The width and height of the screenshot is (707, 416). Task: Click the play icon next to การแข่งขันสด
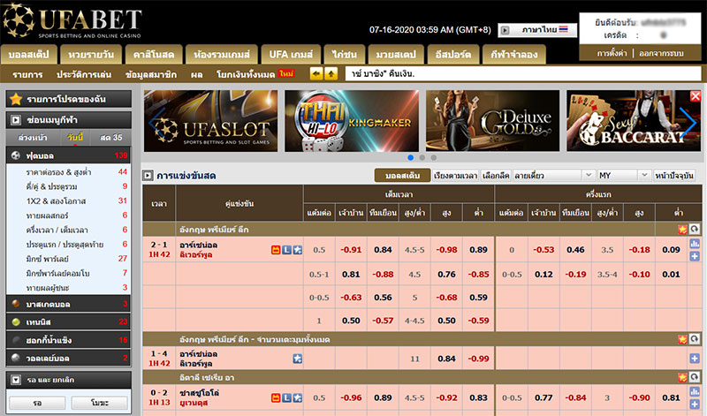click(148, 176)
